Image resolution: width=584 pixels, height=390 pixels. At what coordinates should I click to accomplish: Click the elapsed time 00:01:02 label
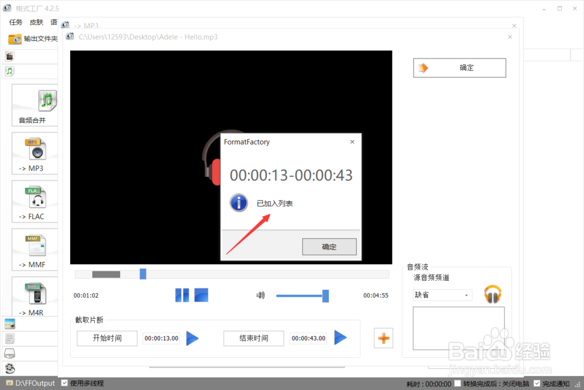coord(86,295)
